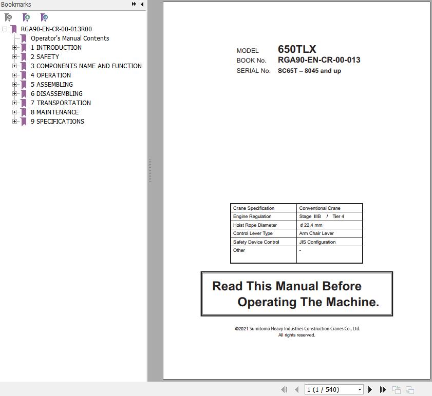This screenshot has width=432, height=396.
Task: Expand the 8 MAINTENANCE bookmark
Action: (x=14, y=112)
